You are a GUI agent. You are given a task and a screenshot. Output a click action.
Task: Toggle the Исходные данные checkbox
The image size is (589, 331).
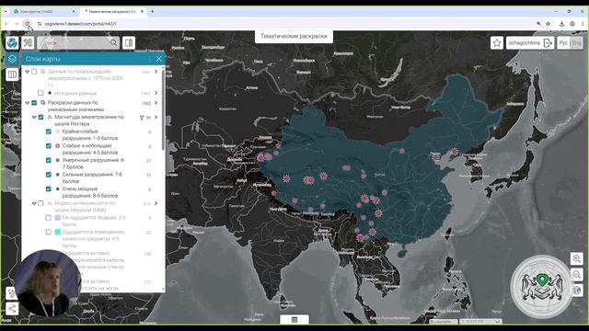coord(40,93)
